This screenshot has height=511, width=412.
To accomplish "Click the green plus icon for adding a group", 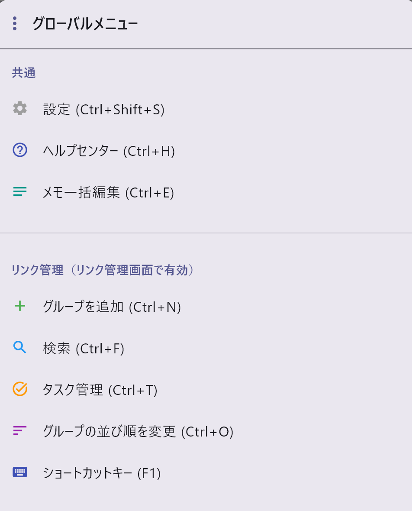I will (19, 307).
